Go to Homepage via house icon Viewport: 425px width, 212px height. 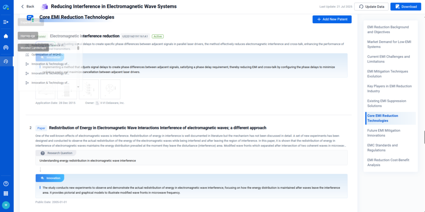pyautogui.click(x=6, y=36)
